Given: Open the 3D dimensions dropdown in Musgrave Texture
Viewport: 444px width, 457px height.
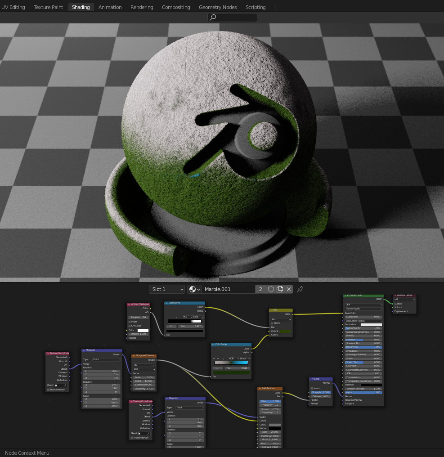Looking at the screenshot, I should pyautogui.click(x=144, y=365).
